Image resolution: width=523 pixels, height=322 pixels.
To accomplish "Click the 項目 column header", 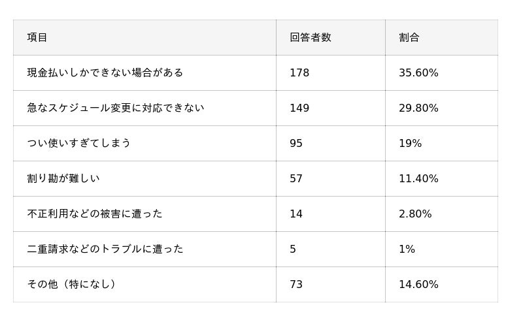I will [37, 38].
